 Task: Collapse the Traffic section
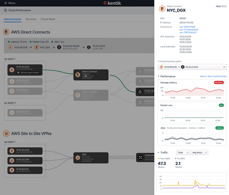(x=159, y=152)
